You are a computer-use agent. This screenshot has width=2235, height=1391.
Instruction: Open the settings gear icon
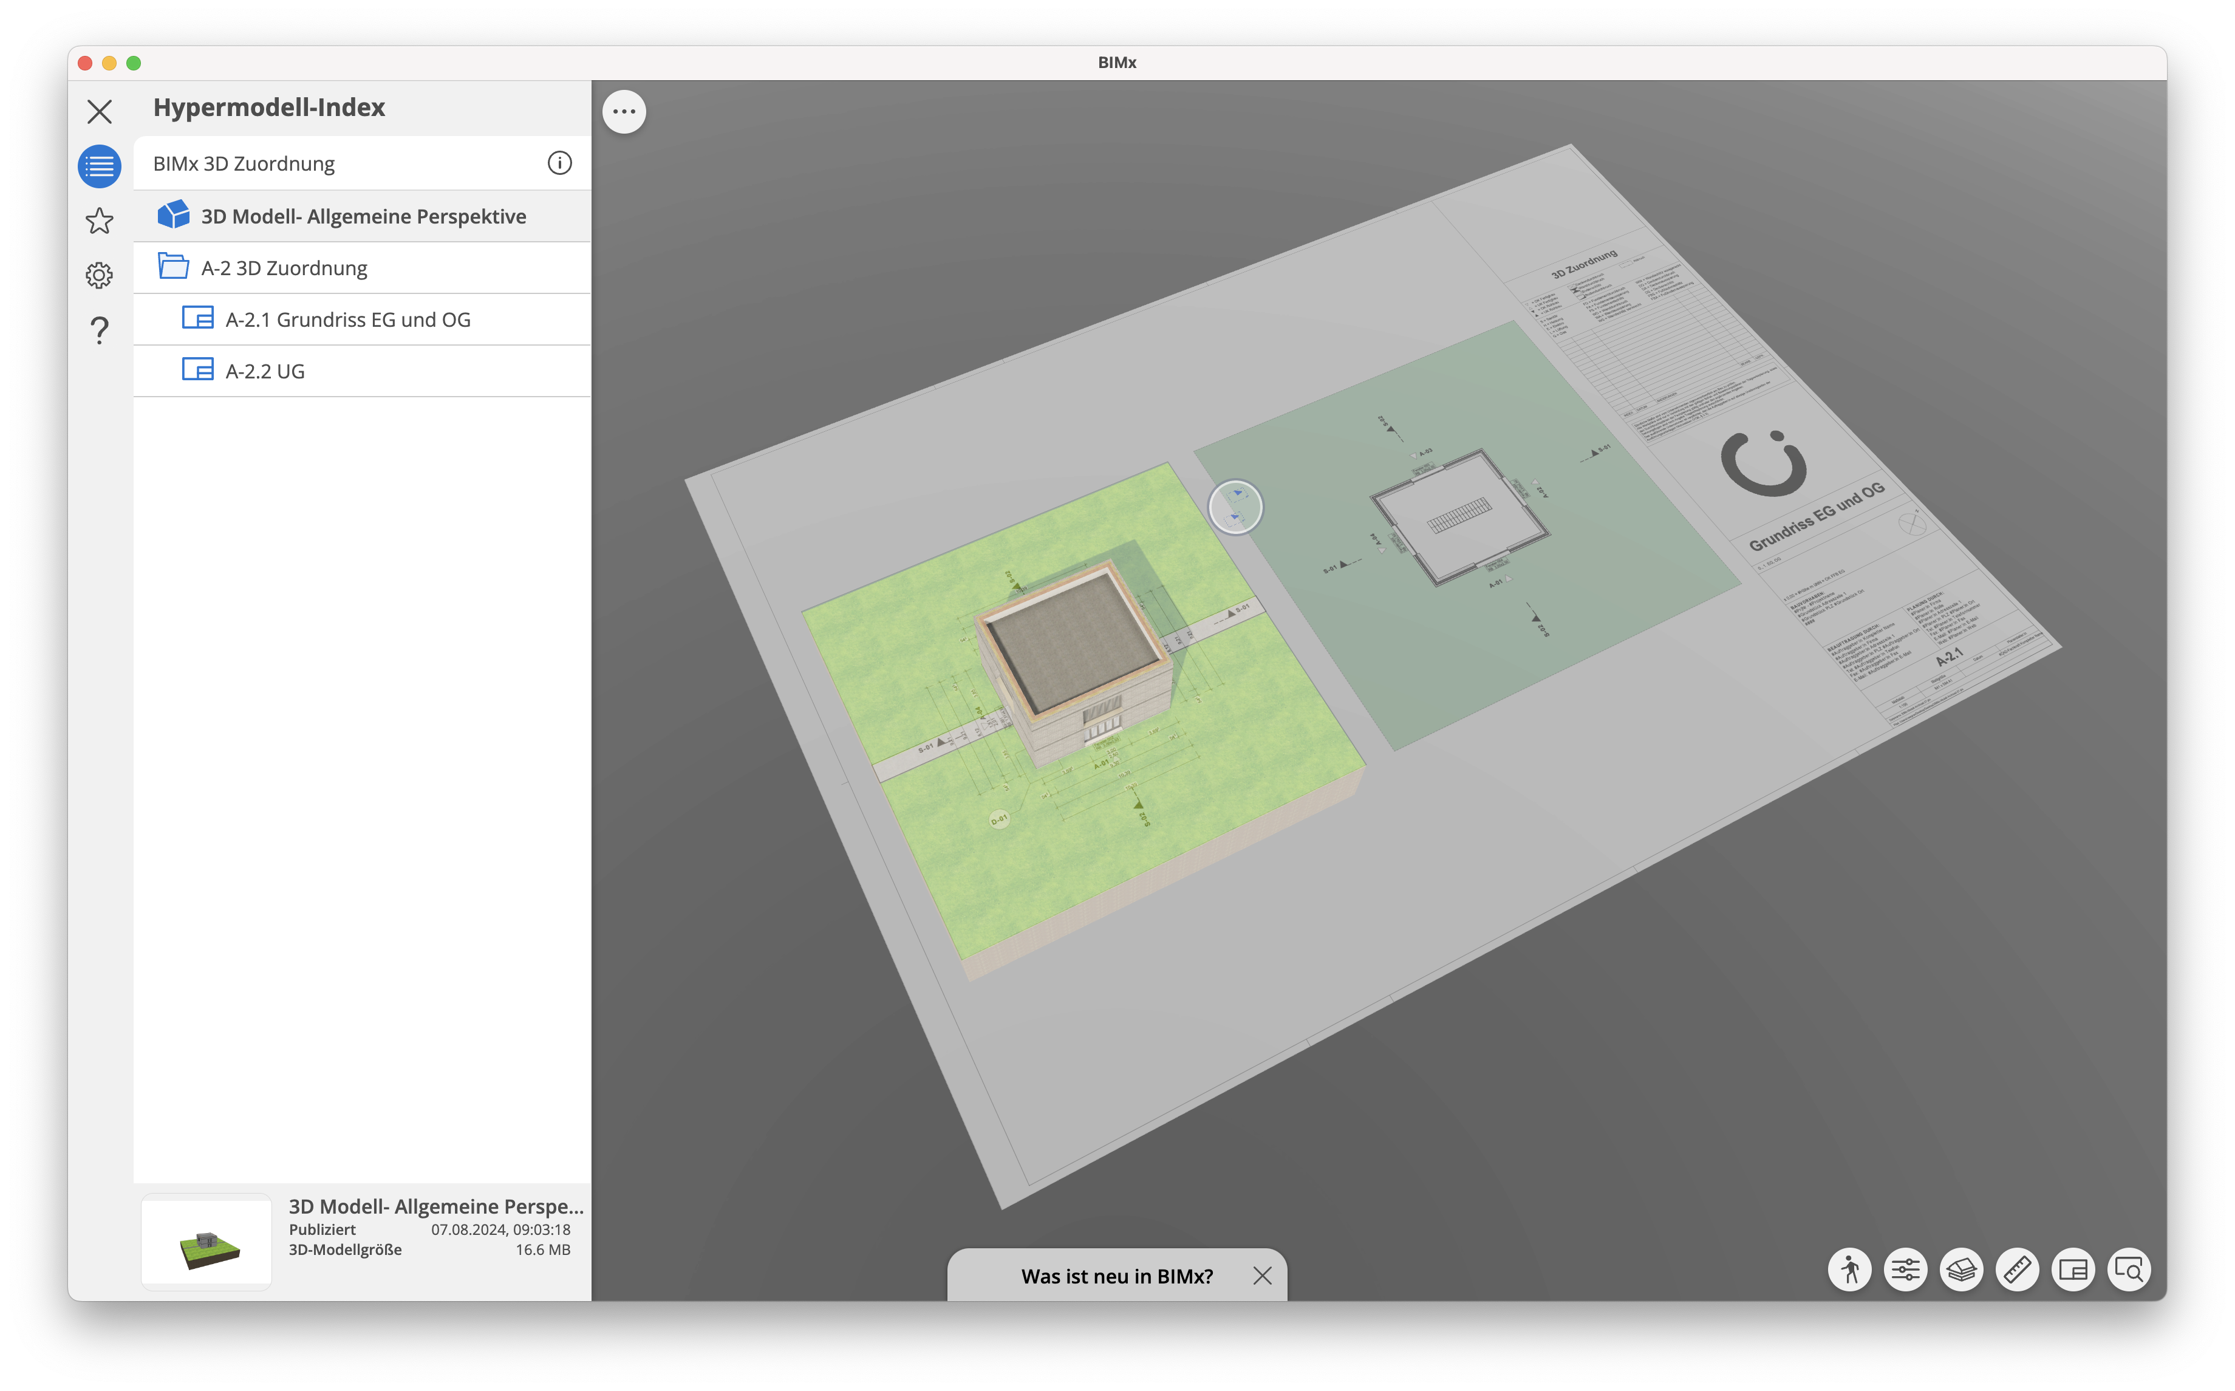[x=100, y=275]
